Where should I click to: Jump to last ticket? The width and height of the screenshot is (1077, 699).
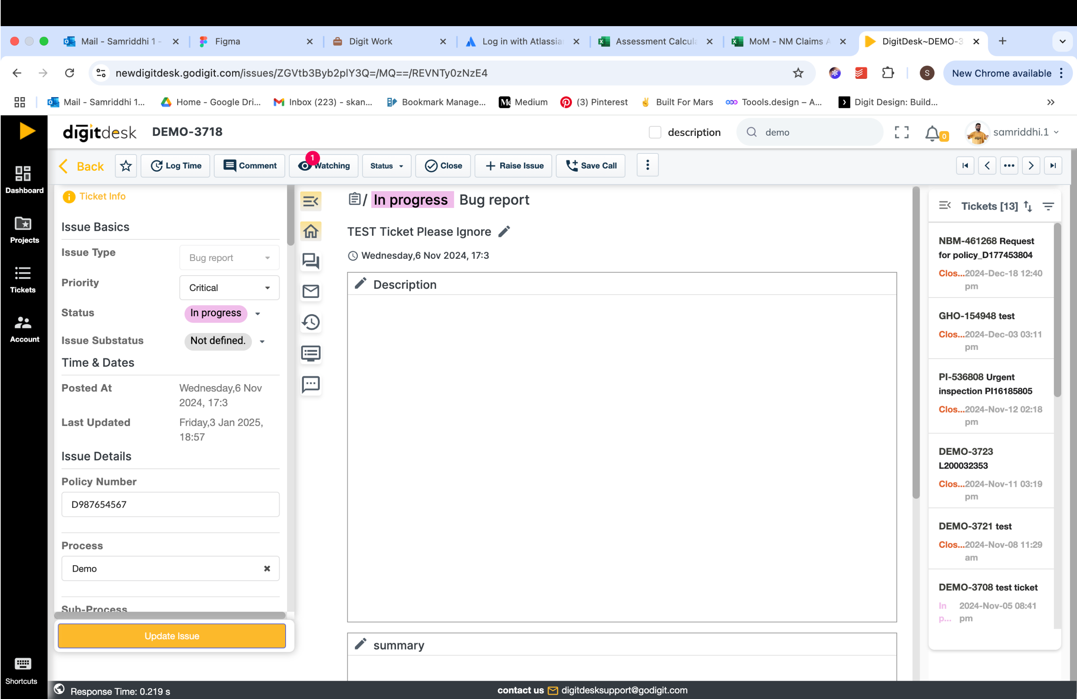[1053, 165]
